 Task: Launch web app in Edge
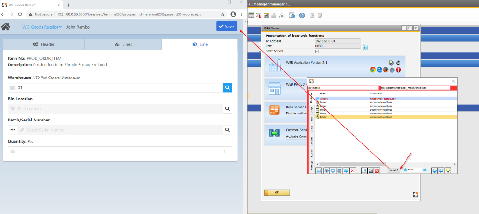[379, 70]
